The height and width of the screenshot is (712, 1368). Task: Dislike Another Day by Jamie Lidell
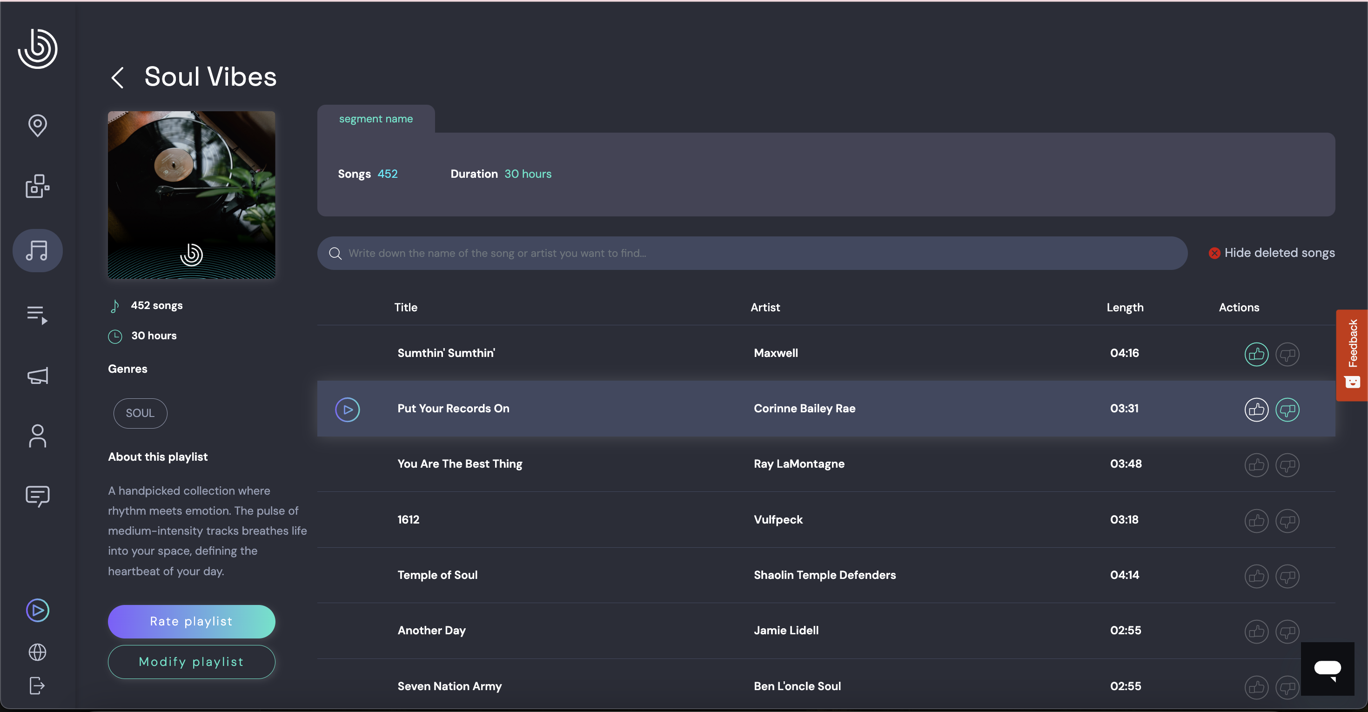pos(1288,632)
